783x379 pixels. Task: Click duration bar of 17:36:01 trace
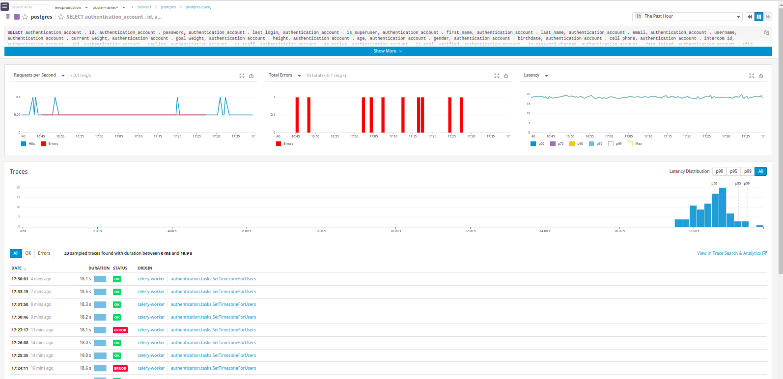pos(100,279)
